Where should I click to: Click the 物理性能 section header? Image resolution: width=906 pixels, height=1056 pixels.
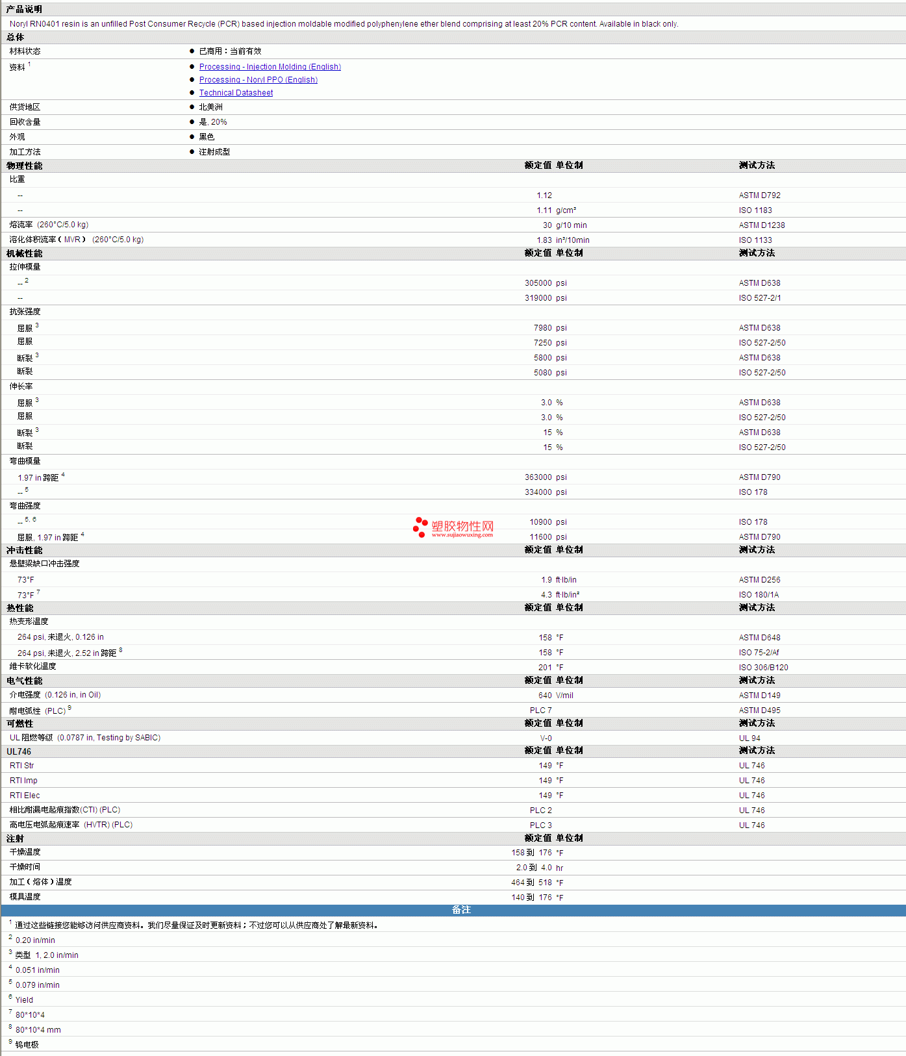(x=24, y=166)
